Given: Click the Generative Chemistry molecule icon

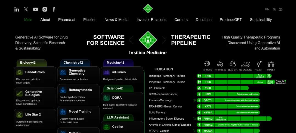Looking at the screenshot, I should pos(63,72).
